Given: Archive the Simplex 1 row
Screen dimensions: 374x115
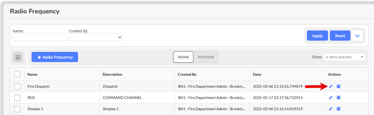Looking at the screenshot, I should [338, 109].
